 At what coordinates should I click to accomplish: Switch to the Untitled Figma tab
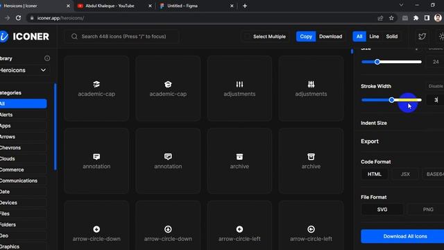coord(196,6)
